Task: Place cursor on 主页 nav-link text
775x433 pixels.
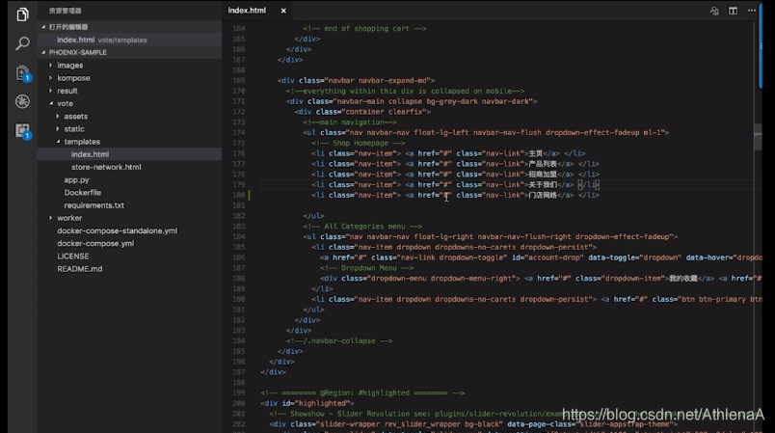Action: [535, 153]
